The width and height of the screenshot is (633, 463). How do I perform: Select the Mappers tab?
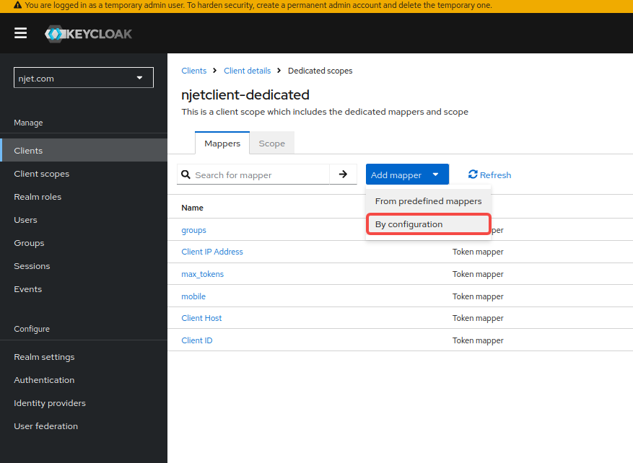222,144
